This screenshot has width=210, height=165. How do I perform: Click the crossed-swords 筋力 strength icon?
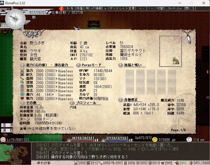[22, 71]
